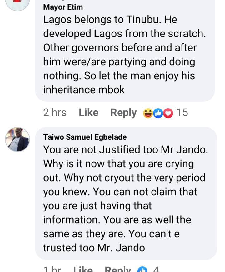The height and width of the screenshot is (272, 225).
Task: Click the '2 hrs' comment timestamp
Action: [55, 113]
